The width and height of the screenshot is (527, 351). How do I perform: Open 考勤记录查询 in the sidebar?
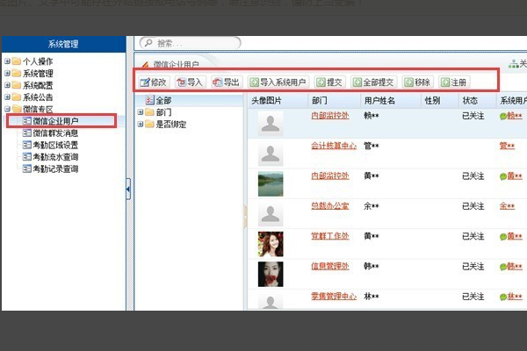55,169
